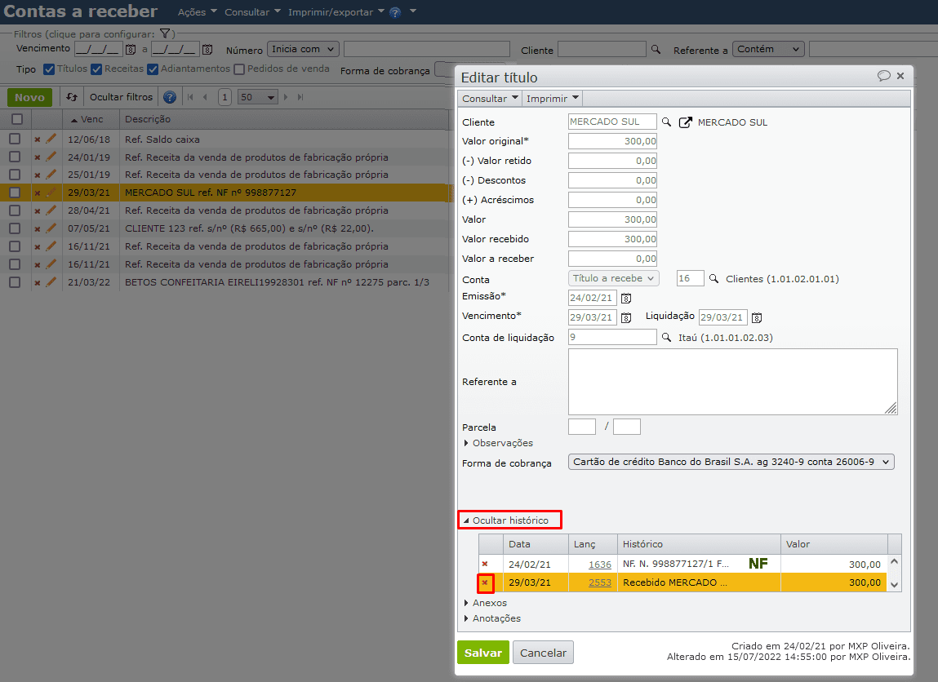Uncheck the Títulos checkbox

[x=49, y=69]
